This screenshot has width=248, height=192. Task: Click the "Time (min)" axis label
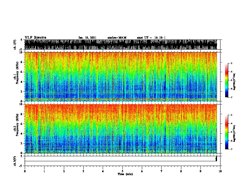[125, 174]
